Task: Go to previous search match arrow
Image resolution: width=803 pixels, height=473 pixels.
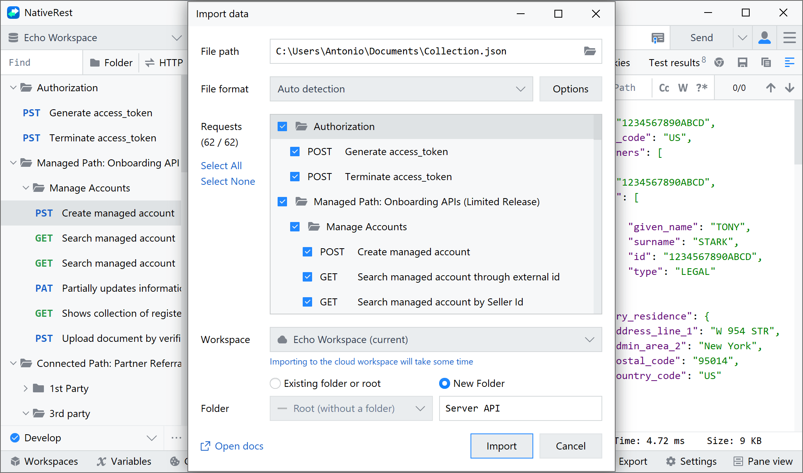Action: point(770,88)
